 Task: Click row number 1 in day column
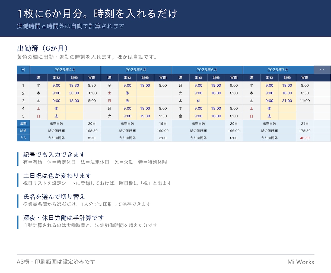coord(23,85)
